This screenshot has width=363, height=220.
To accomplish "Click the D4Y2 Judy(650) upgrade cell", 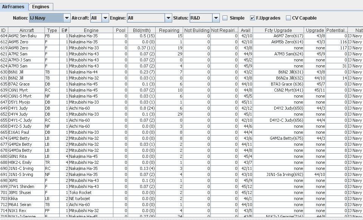I will (x=278, y=108).
